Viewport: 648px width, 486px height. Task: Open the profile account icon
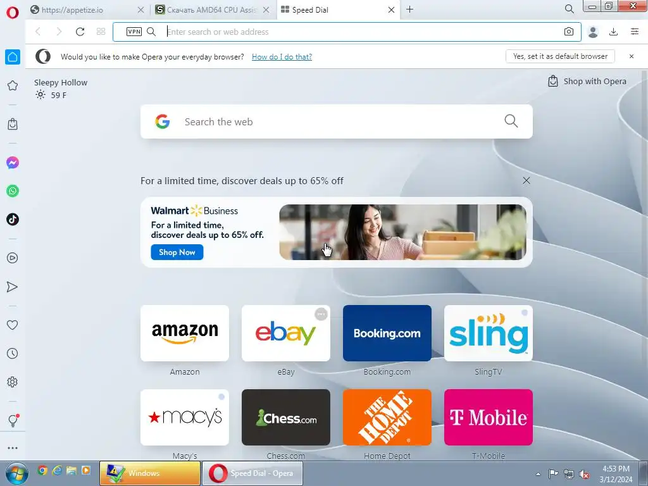(593, 32)
